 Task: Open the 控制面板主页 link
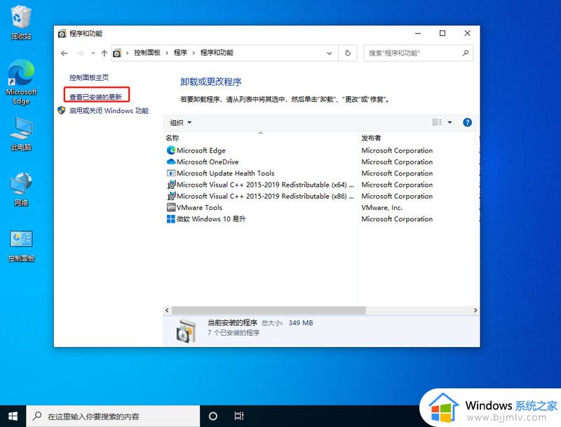pos(89,77)
